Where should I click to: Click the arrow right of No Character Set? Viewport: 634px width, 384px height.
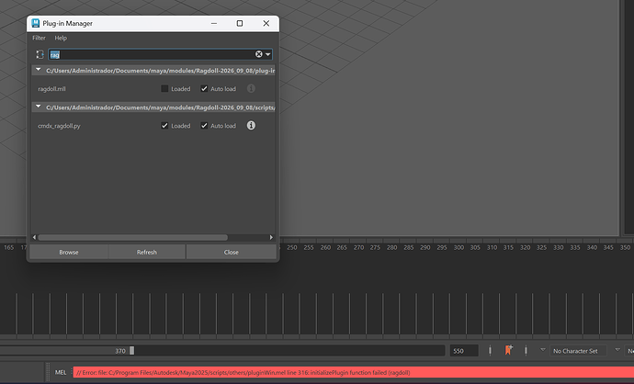(x=617, y=350)
